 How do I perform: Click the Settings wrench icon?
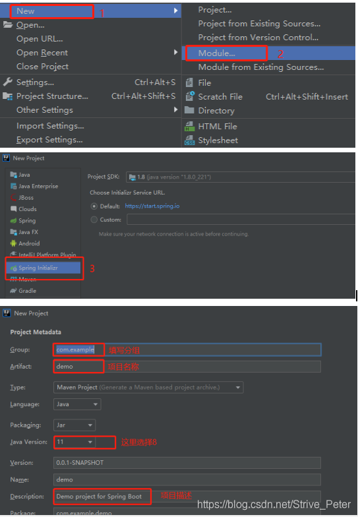(x=8, y=82)
